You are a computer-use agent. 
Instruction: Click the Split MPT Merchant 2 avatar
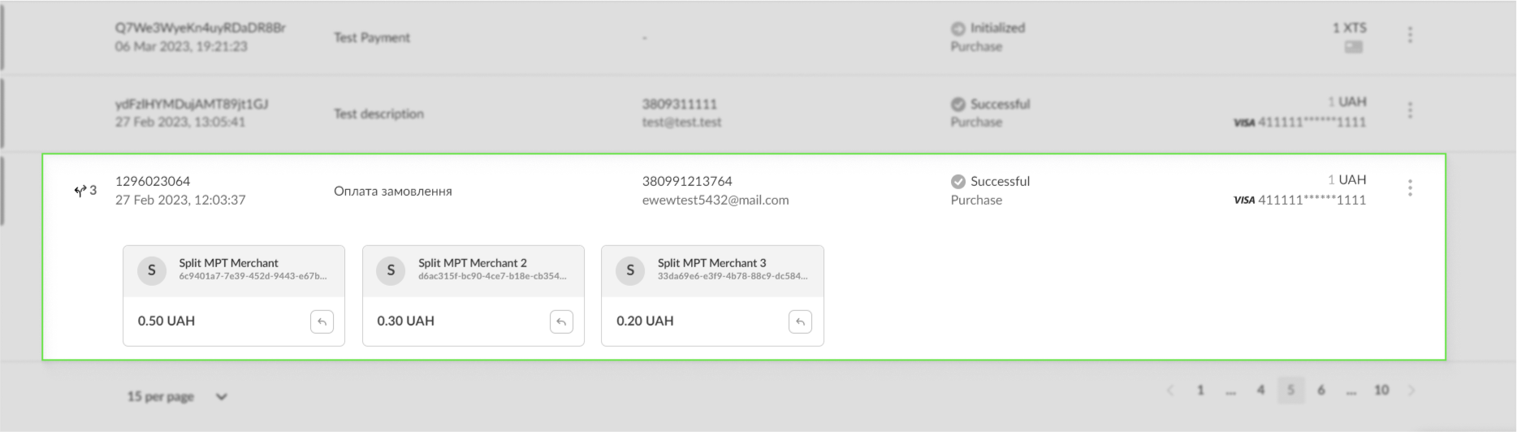point(391,270)
